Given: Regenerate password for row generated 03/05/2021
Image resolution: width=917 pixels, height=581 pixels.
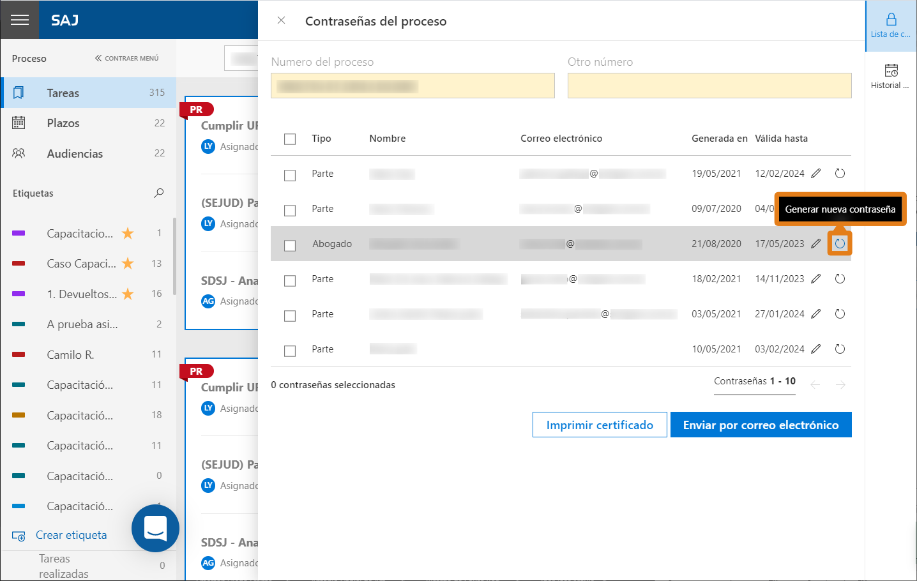Looking at the screenshot, I should coord(840,314).
